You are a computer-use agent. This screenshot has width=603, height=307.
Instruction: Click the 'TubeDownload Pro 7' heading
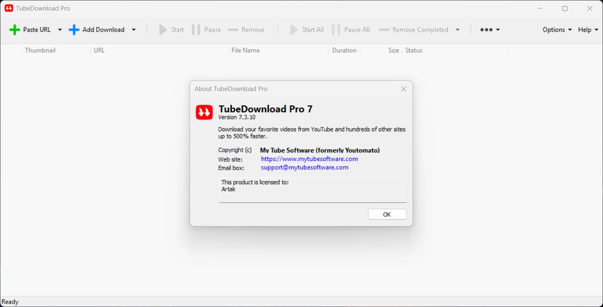[x=265, y=109]
